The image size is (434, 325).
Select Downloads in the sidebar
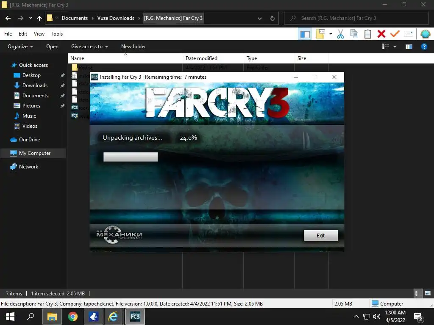pos(35,85)
